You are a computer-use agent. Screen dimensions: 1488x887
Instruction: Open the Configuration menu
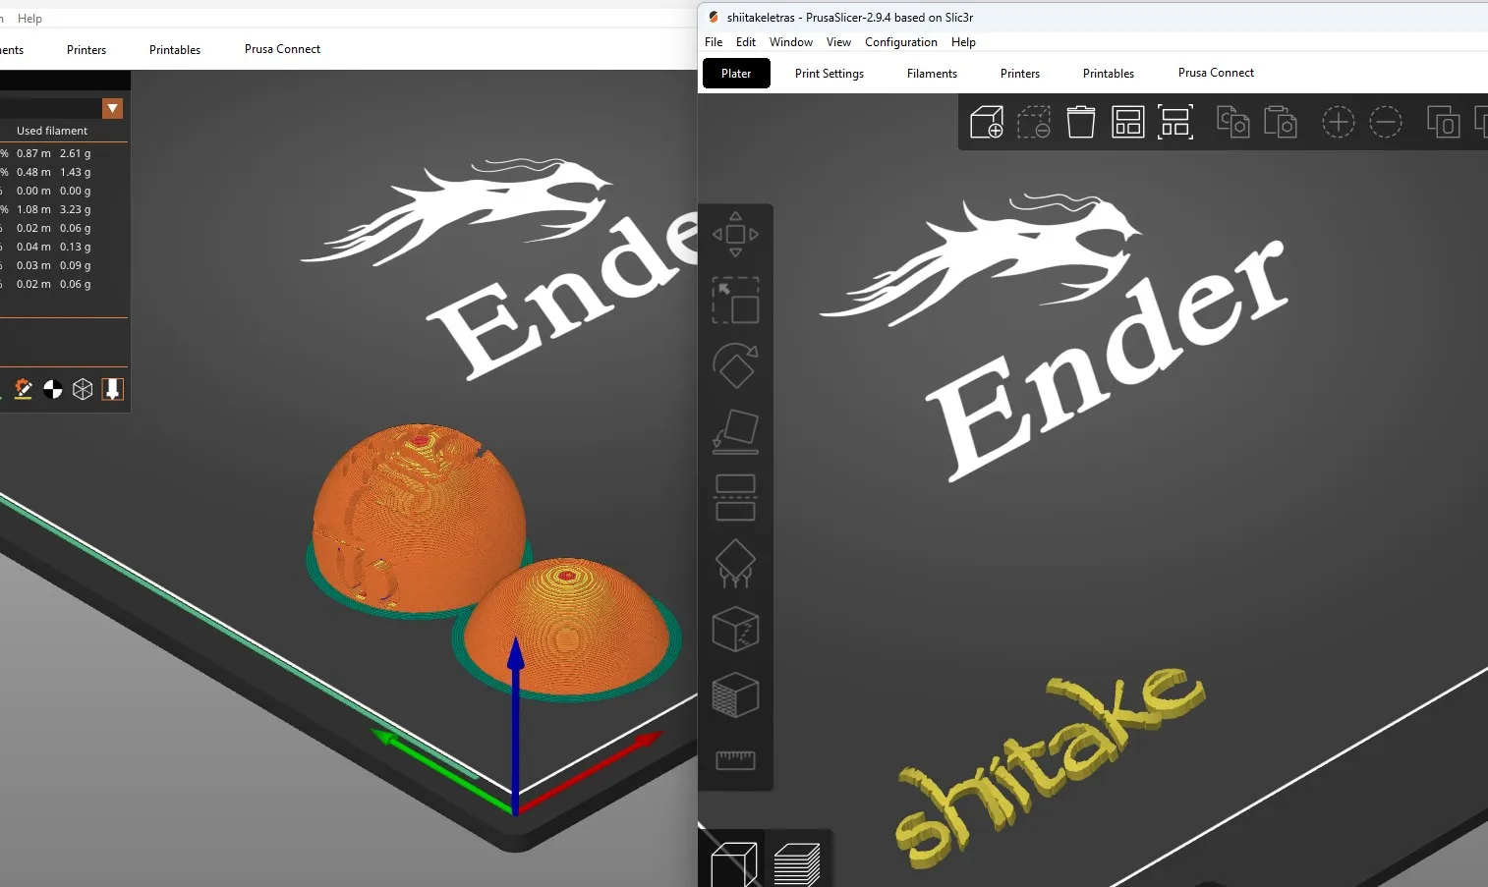901,42
